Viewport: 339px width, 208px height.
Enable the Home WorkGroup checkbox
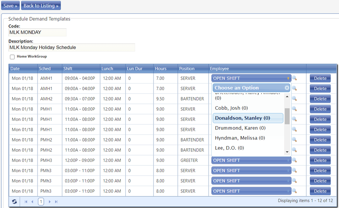click(x=13, y=57)
